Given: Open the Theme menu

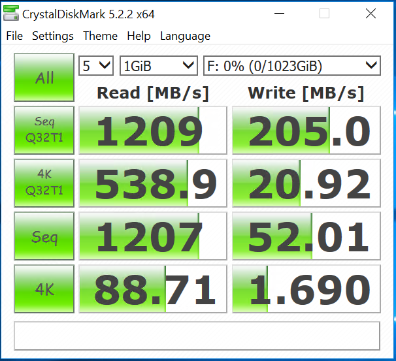Looking at the screenshot, I should tap(100, 36).
